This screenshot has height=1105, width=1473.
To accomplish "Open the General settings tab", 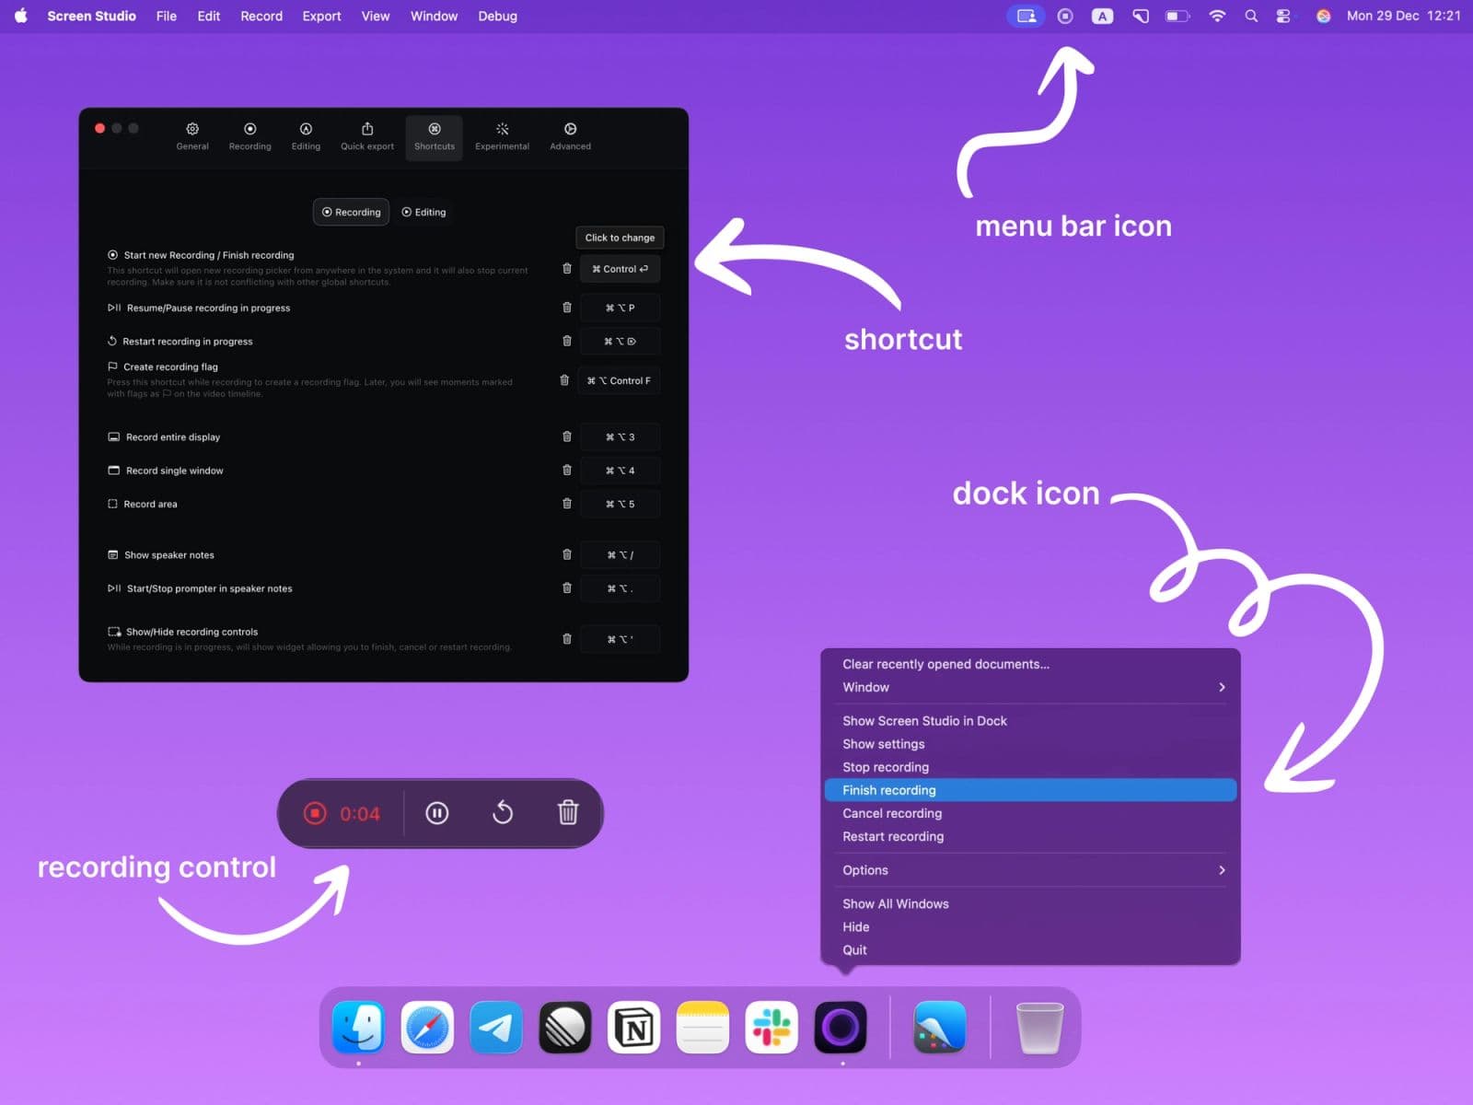I will click(192, 136).
